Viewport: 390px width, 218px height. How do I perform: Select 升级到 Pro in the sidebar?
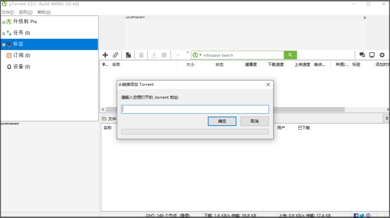click(25, 22)
